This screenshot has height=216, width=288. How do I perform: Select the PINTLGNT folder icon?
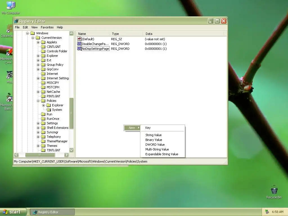[43, 96]
